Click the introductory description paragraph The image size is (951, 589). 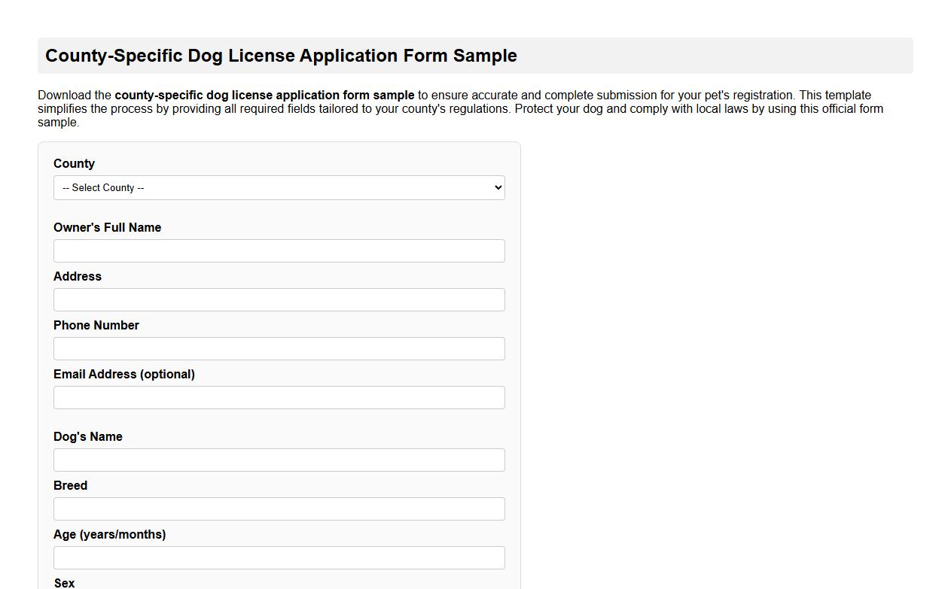[x=459, y=108]
